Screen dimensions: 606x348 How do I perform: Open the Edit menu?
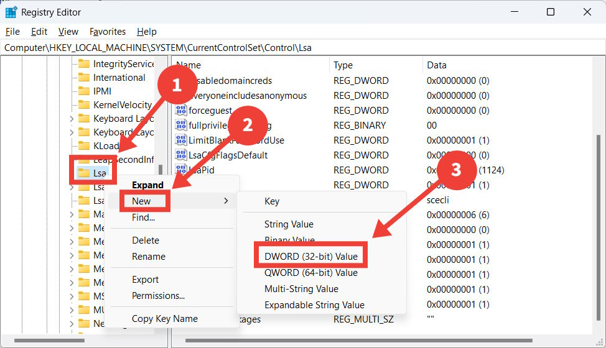[39, 32]
